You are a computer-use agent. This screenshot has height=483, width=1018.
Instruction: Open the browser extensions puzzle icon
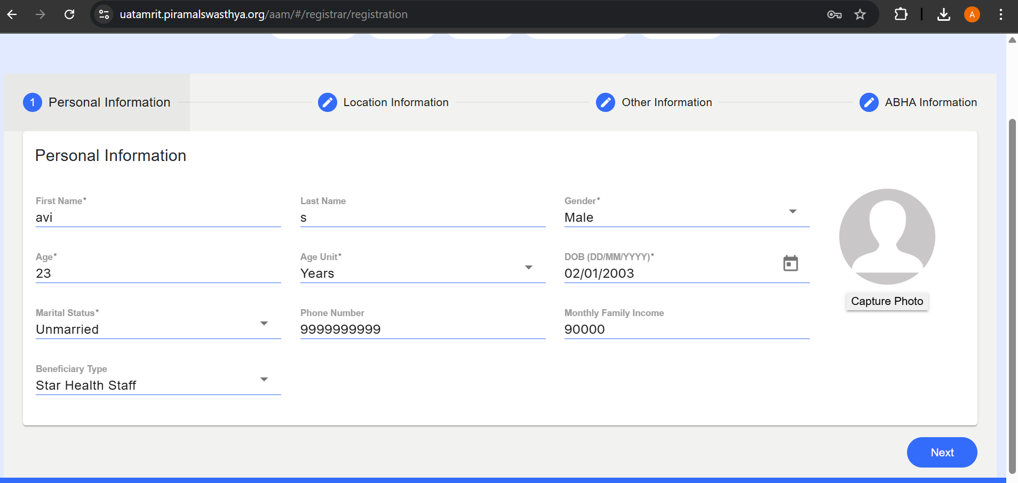(x=901, y=14)
